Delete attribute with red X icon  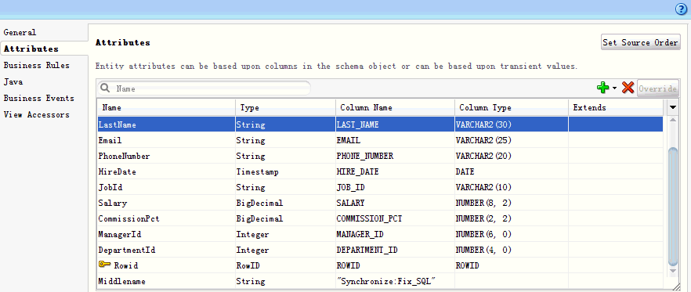coord(628,88)
